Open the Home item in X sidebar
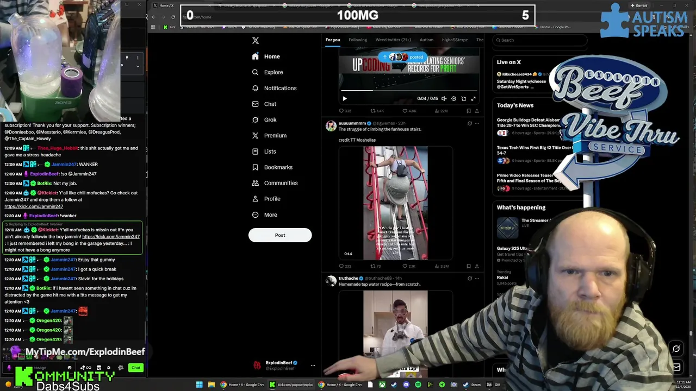 click(266, 56)
